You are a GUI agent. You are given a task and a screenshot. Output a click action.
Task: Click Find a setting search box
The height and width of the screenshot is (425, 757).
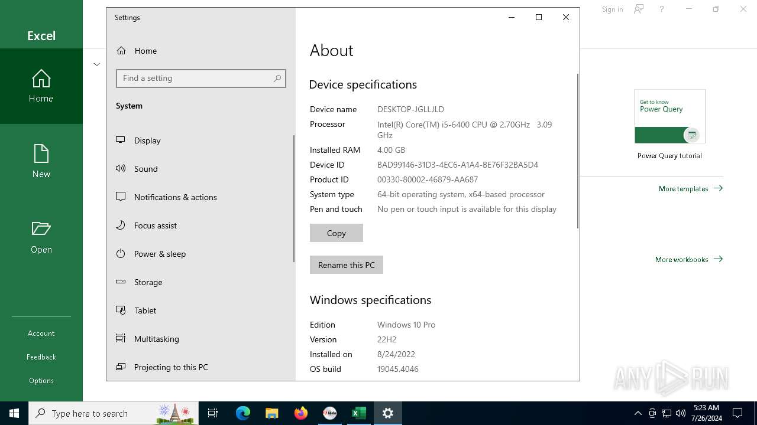click(201, 79)
